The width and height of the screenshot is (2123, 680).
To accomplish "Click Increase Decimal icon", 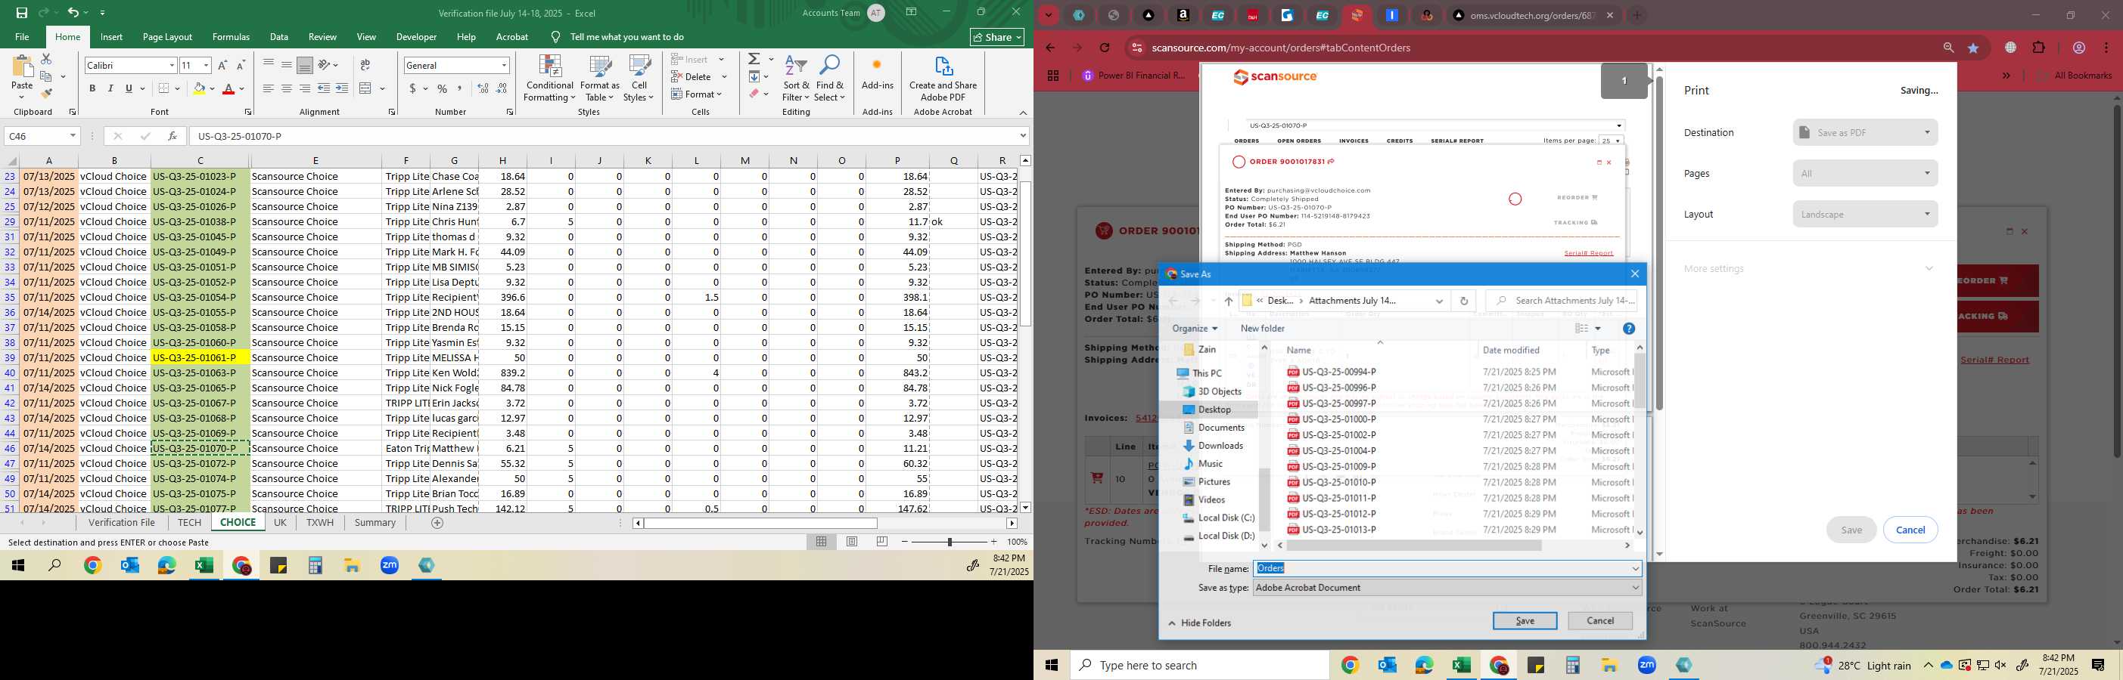I will click(x=483, y=88).
